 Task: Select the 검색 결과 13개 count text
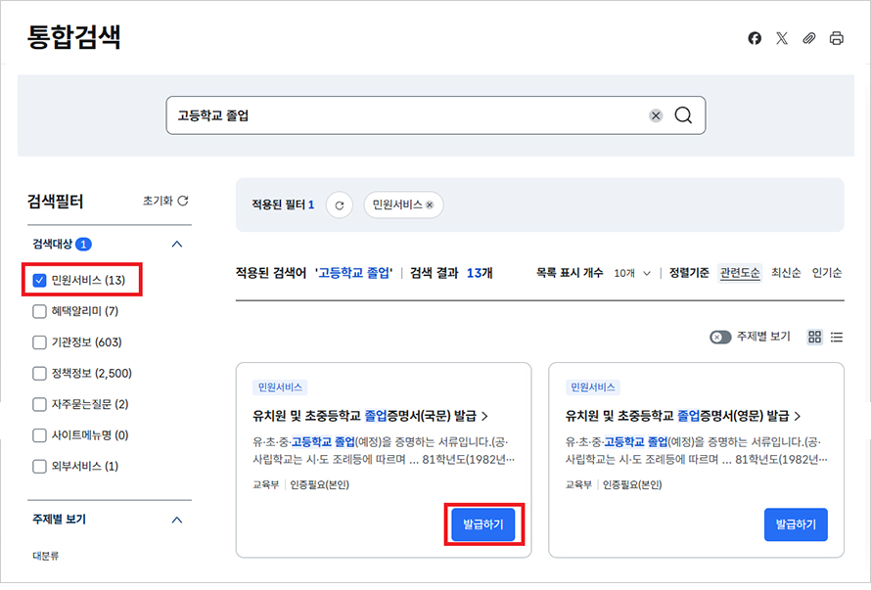coord(451,273)
